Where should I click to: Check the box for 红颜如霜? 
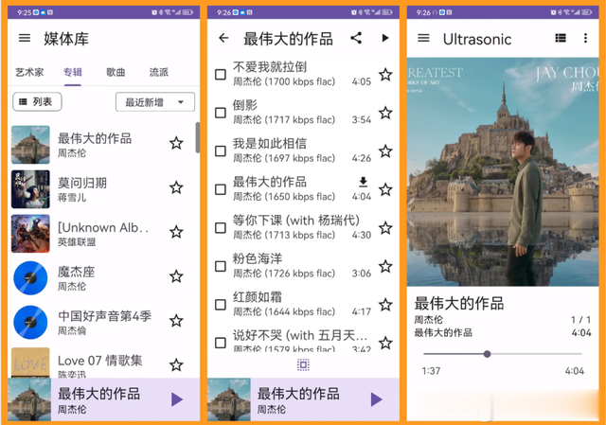coord(221,305)
